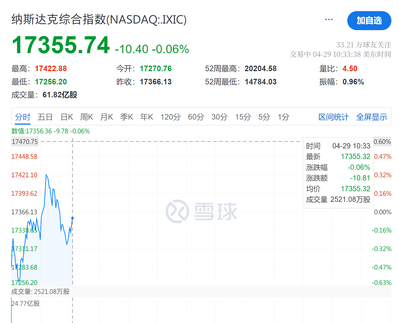Viewport: 398px width, 323px height.
Task: Click the price change -10.40 -0.06%
Action: click(x=152, y=49)
